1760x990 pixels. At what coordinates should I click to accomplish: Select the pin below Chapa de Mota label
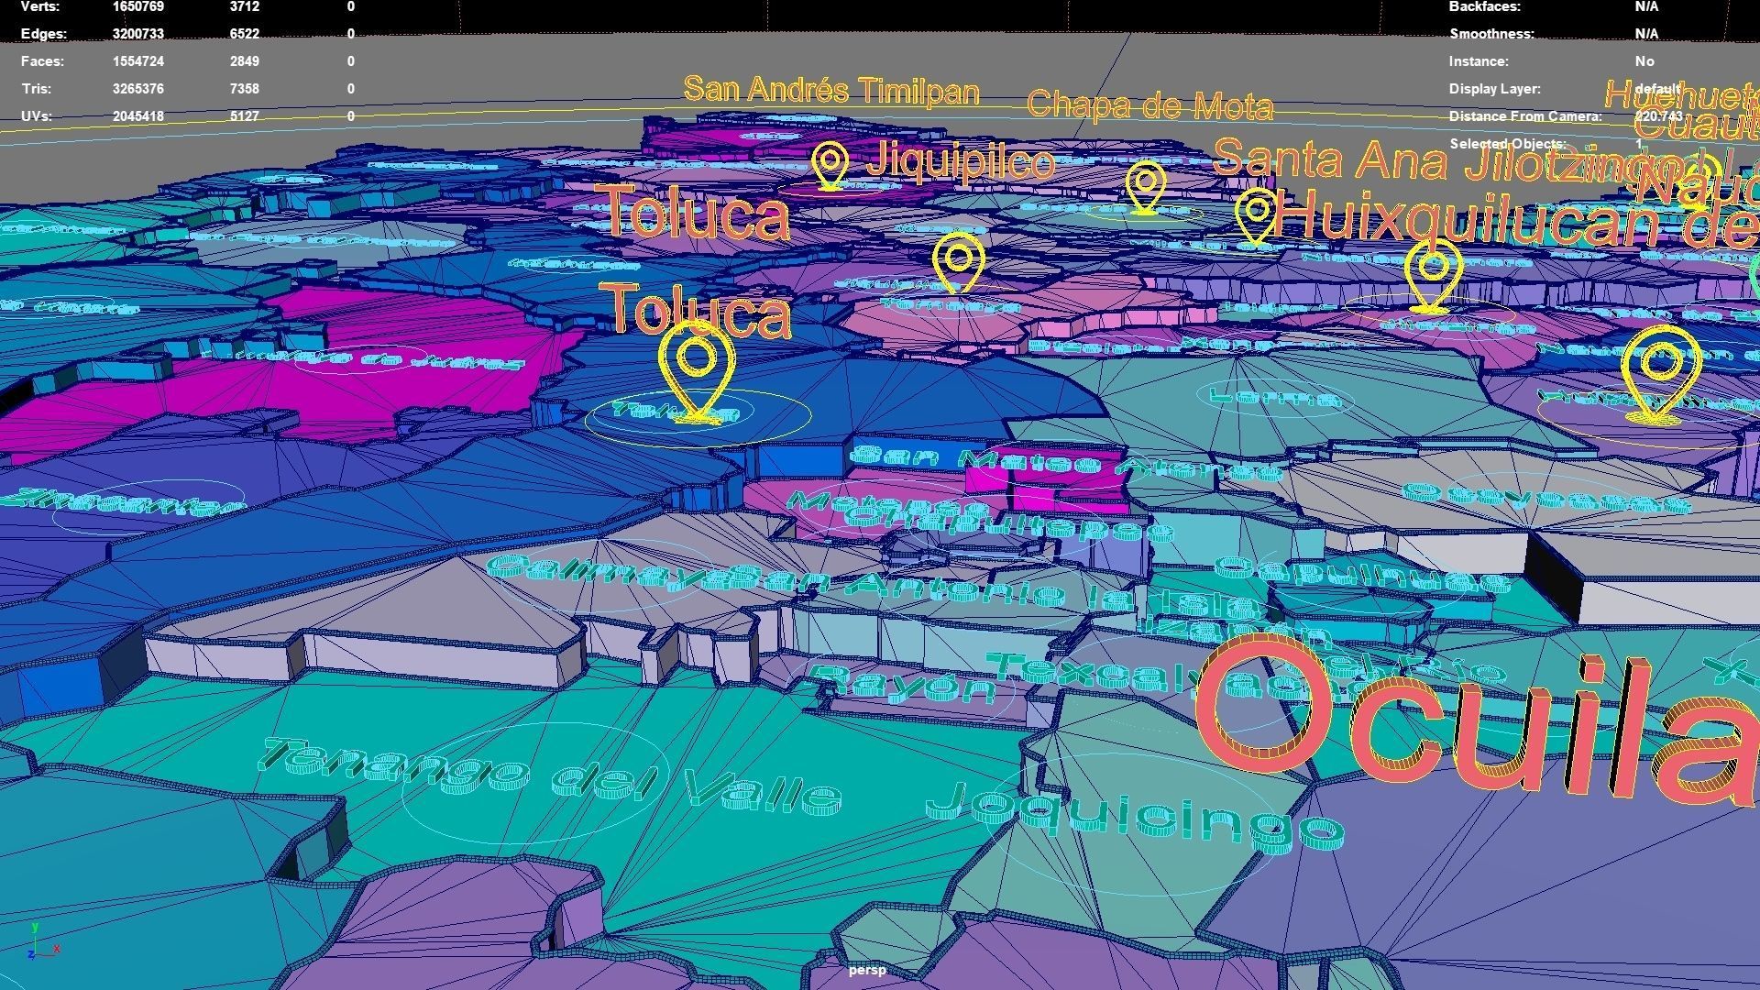click(x=1145, y=187)
